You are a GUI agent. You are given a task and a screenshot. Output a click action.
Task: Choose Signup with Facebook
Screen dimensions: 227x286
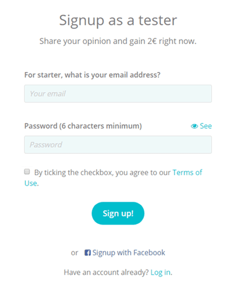tap(125, 253)
